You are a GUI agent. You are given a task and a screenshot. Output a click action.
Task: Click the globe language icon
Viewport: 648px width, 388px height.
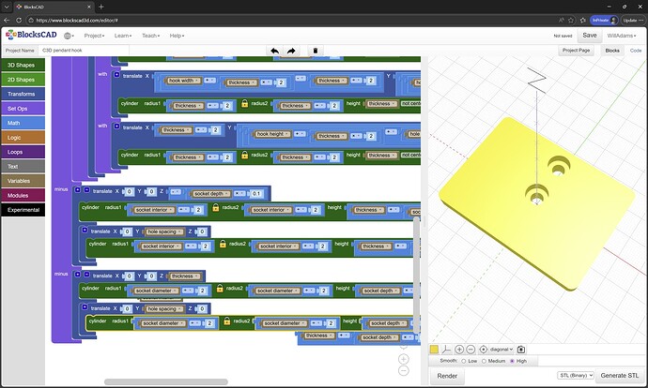[69, 36]
